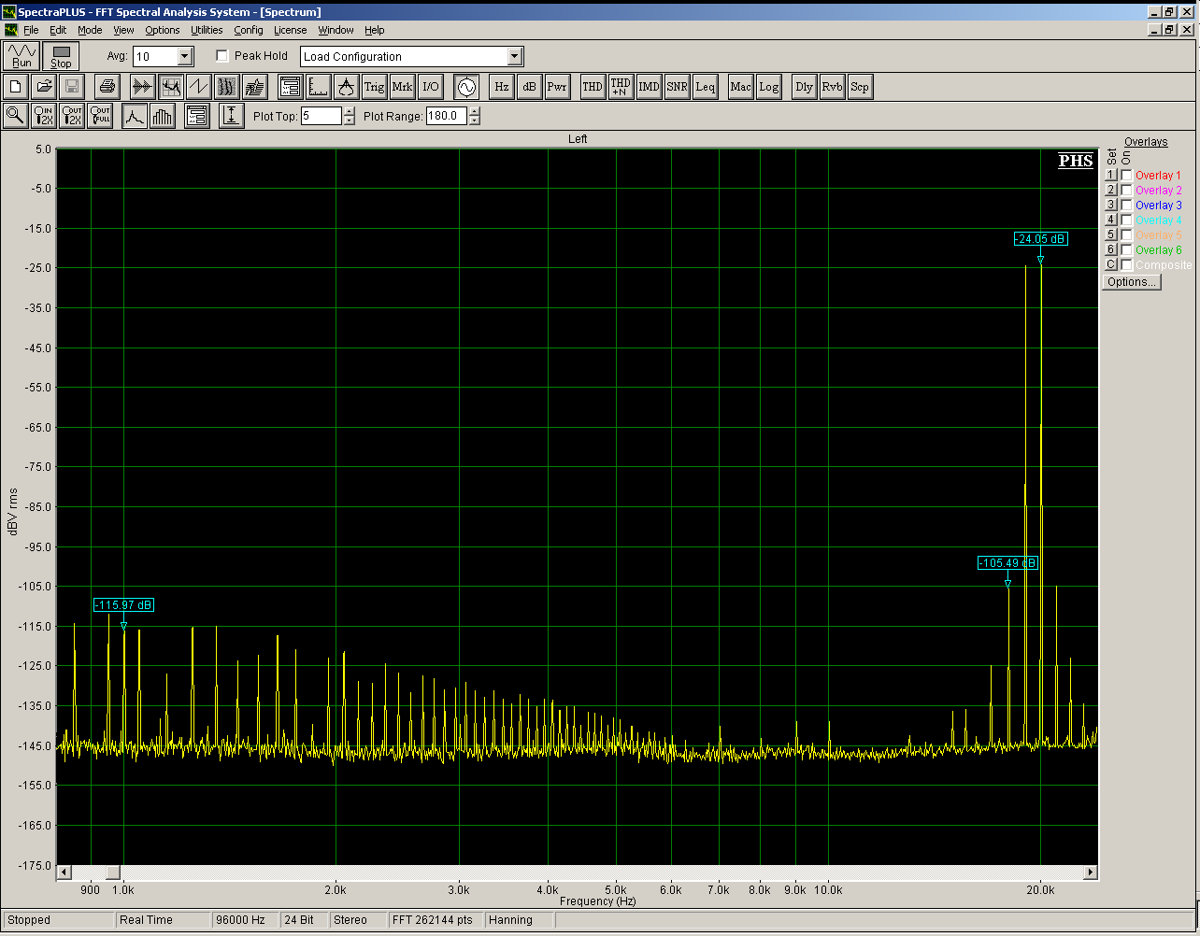Click the Dly delay finder button

804,87
